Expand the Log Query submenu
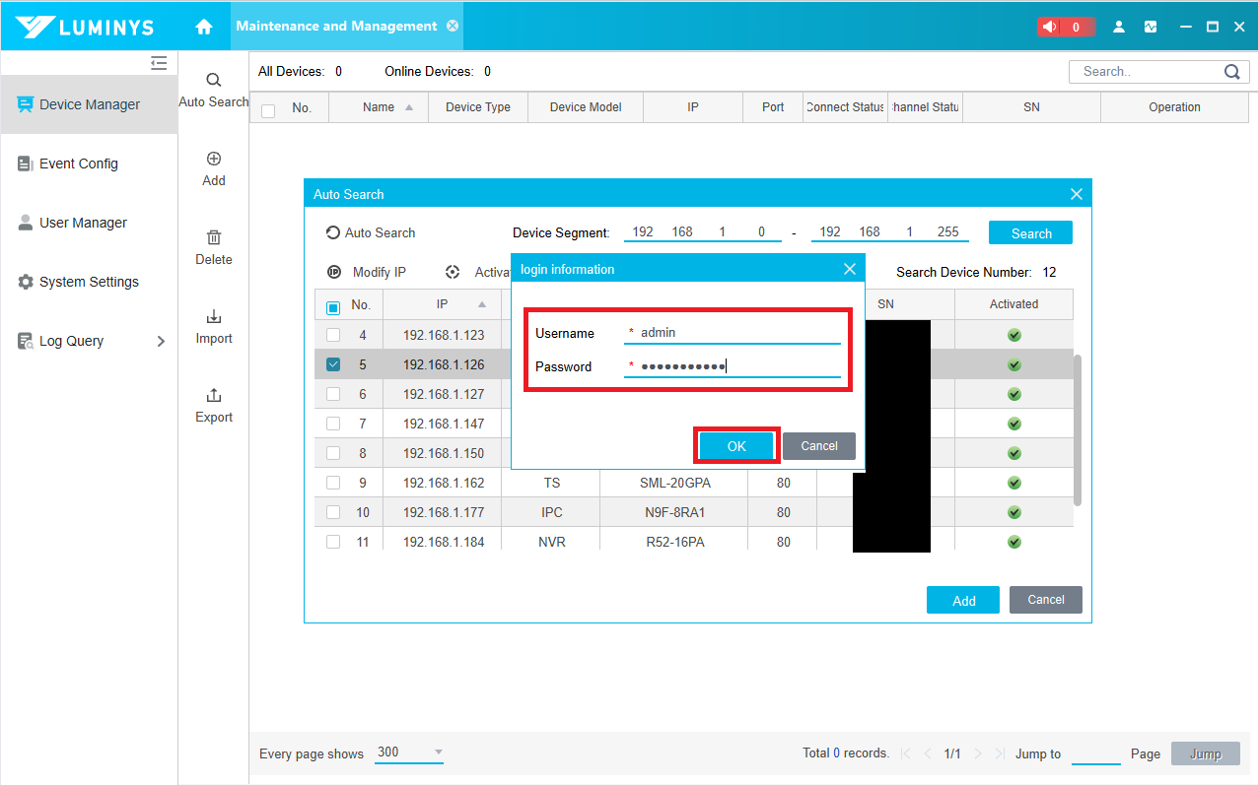The height and width of the screenshot is (785, 1258). pyautogui.click(x=161, y=341)
